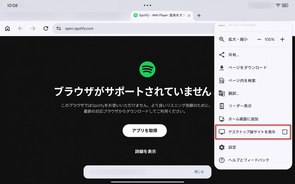This screenshot has width=295, height=184.
Task: Choose ページをダウンロード menu item
Action: [253, 68]
